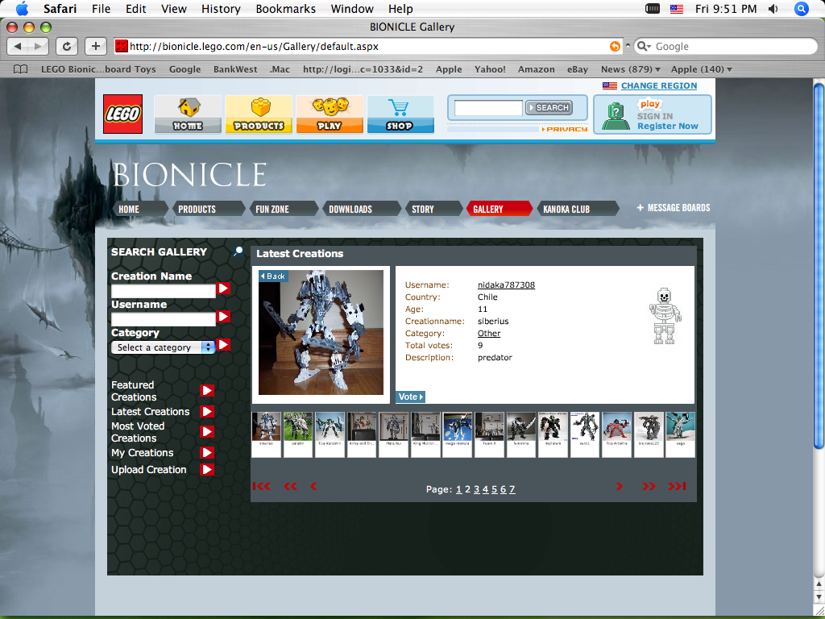825x619 pixels.
Task: Click the Vote button
Action: [x=410, y=397]
